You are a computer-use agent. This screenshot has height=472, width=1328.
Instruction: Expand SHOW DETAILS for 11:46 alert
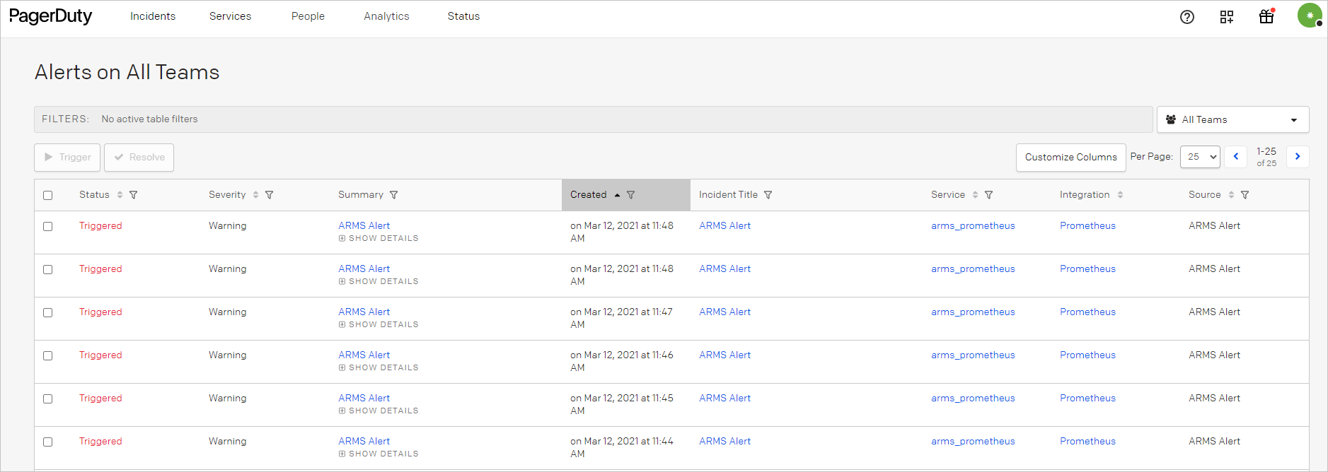[379, 368]
